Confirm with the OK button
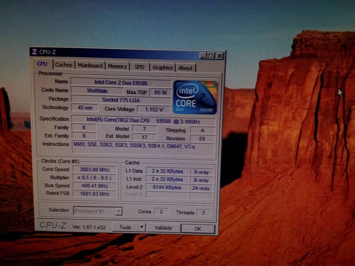The width and height of the screenshot is (355, 266). click(198, 229)
